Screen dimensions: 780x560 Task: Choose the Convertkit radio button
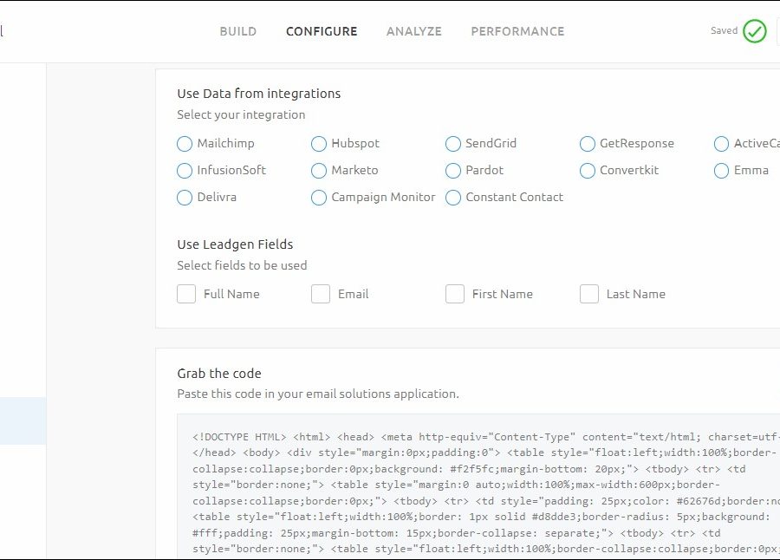[x=588, y=171]
